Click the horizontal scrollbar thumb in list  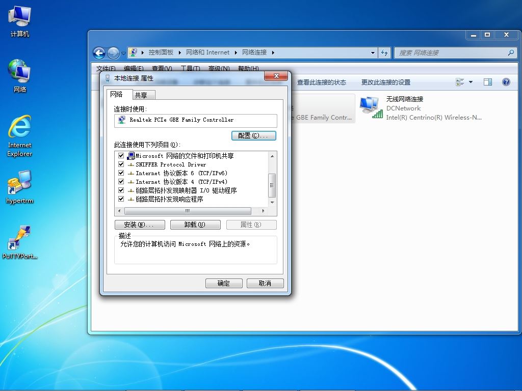click(188, 211)
